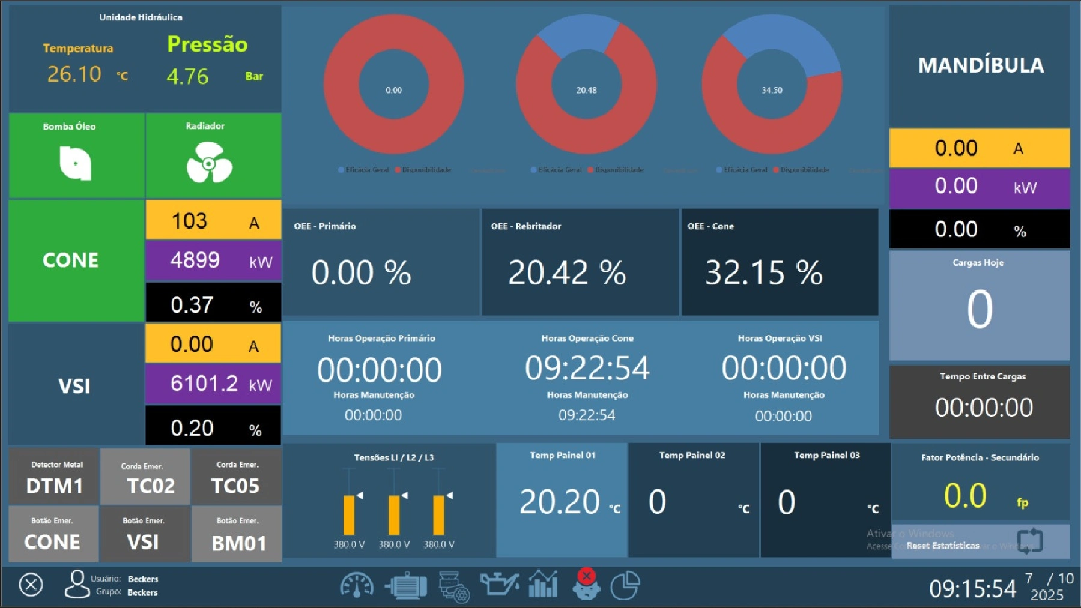Click the circled X exit icon
This screenshot has width=1081, height=608.
[x=31, y=584]
